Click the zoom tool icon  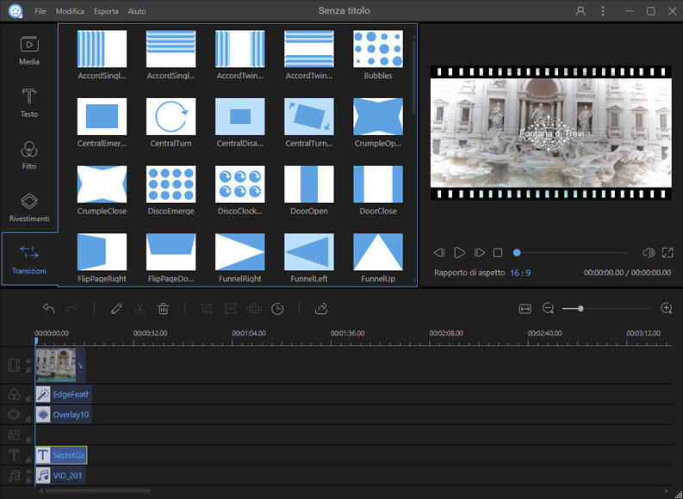(x=231, y=309)
